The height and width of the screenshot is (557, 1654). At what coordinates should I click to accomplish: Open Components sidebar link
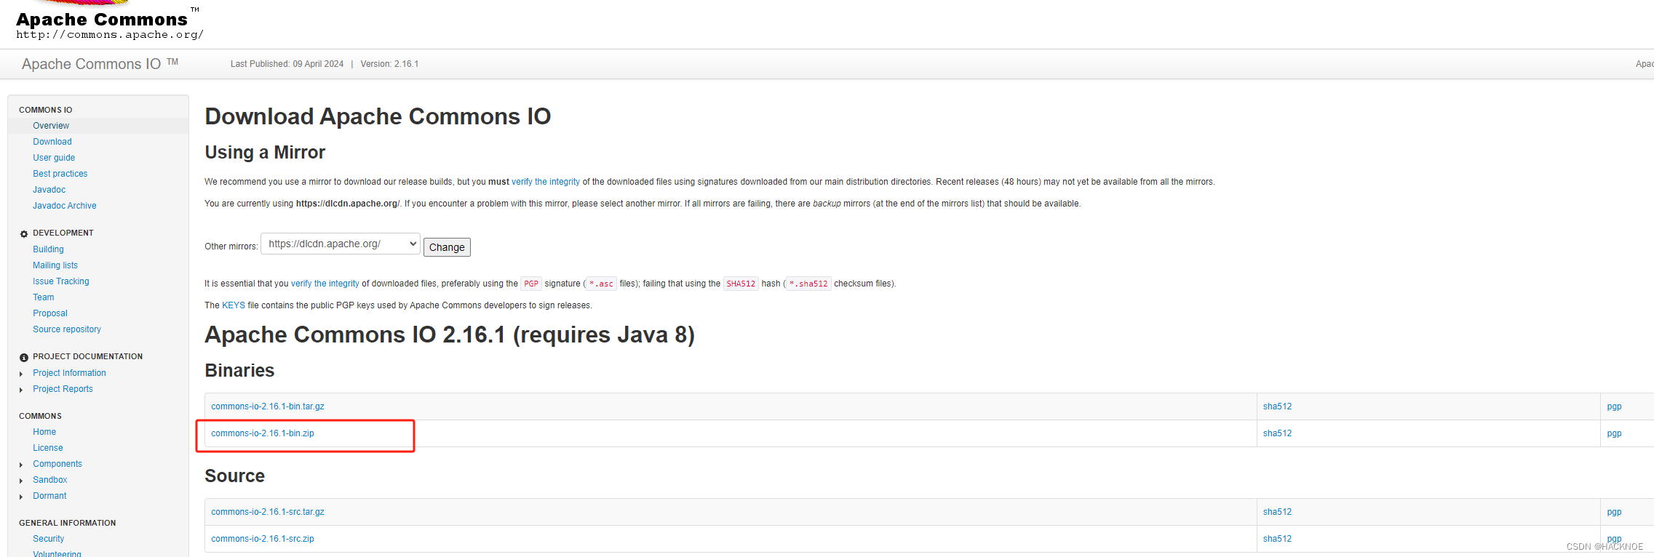(57, 464)
